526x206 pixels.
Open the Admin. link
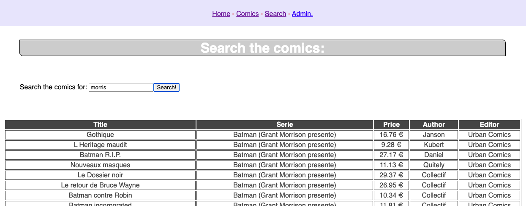click(x=302, y=13)
